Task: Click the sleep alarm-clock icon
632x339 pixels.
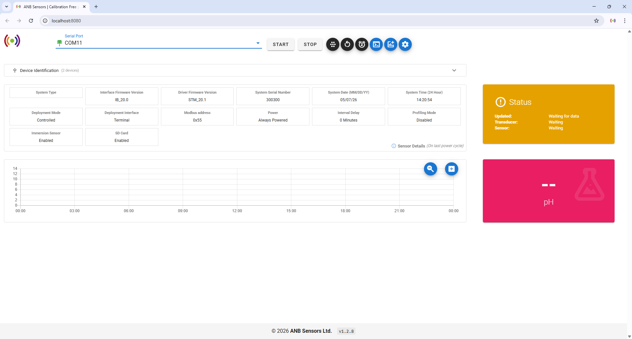Action: 362,44
